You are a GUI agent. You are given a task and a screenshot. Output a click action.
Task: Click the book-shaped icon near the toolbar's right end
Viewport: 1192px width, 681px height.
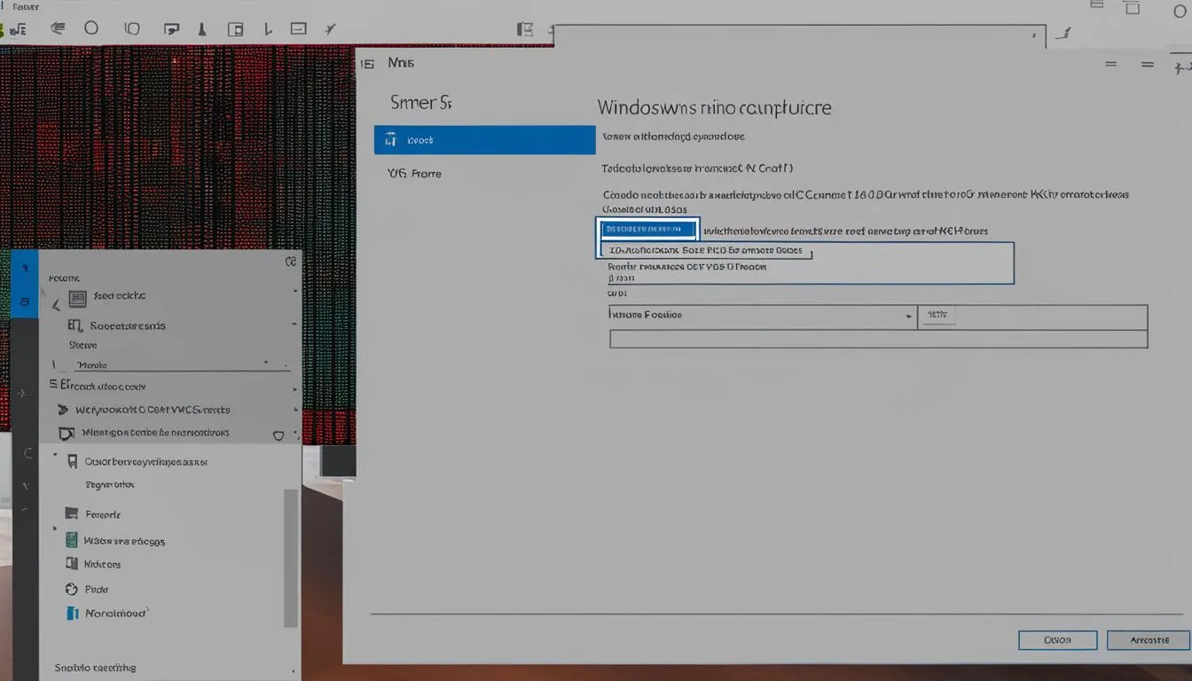click(x=525, y=29)
